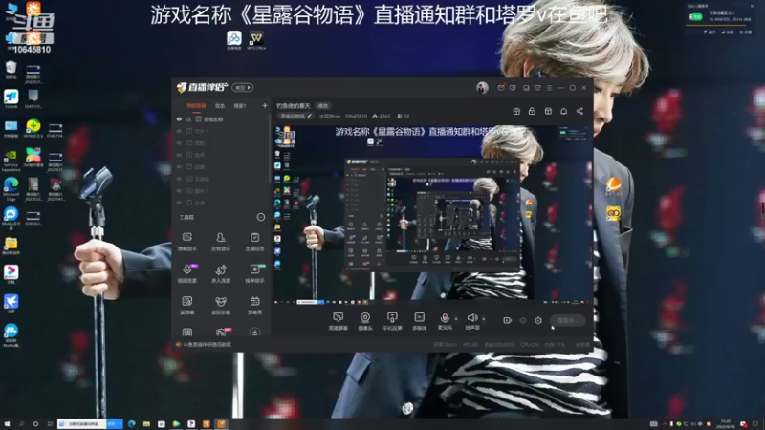765x430 pixels.
Task: Expand speaker options arrow
Action: 484,319
